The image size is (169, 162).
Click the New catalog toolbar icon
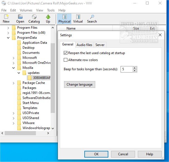[6, 17]
